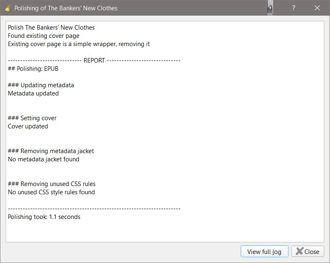
Task: Click the 'Metadata updated' text
Action: pos(33,93)
